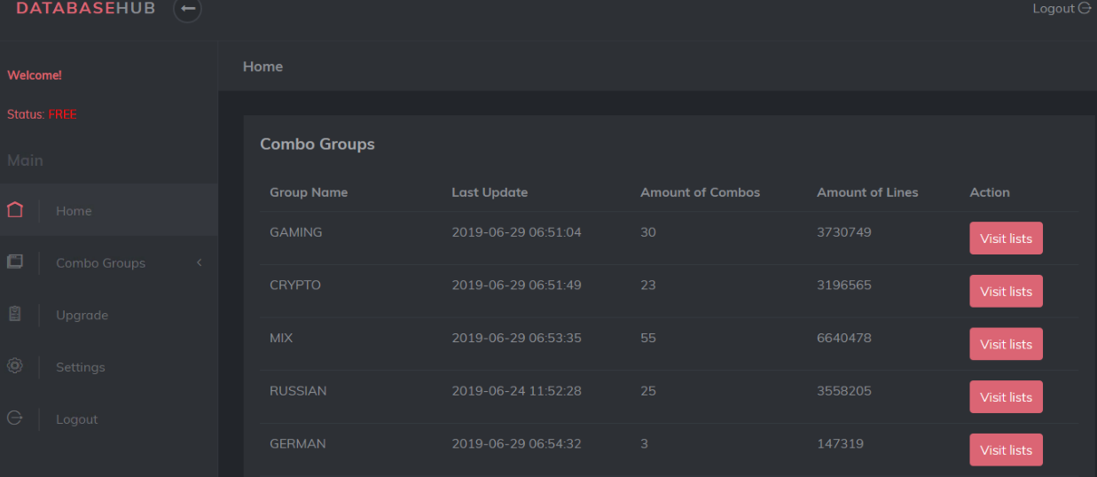Collapse sidebar with the back arrow icon
Screen dimensions: 1097x477
point(187,9)
